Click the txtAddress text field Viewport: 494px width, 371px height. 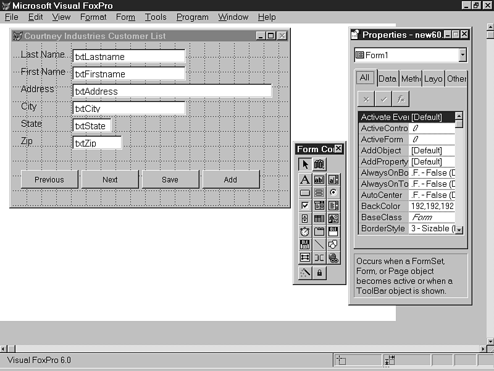tap(172, 91)
